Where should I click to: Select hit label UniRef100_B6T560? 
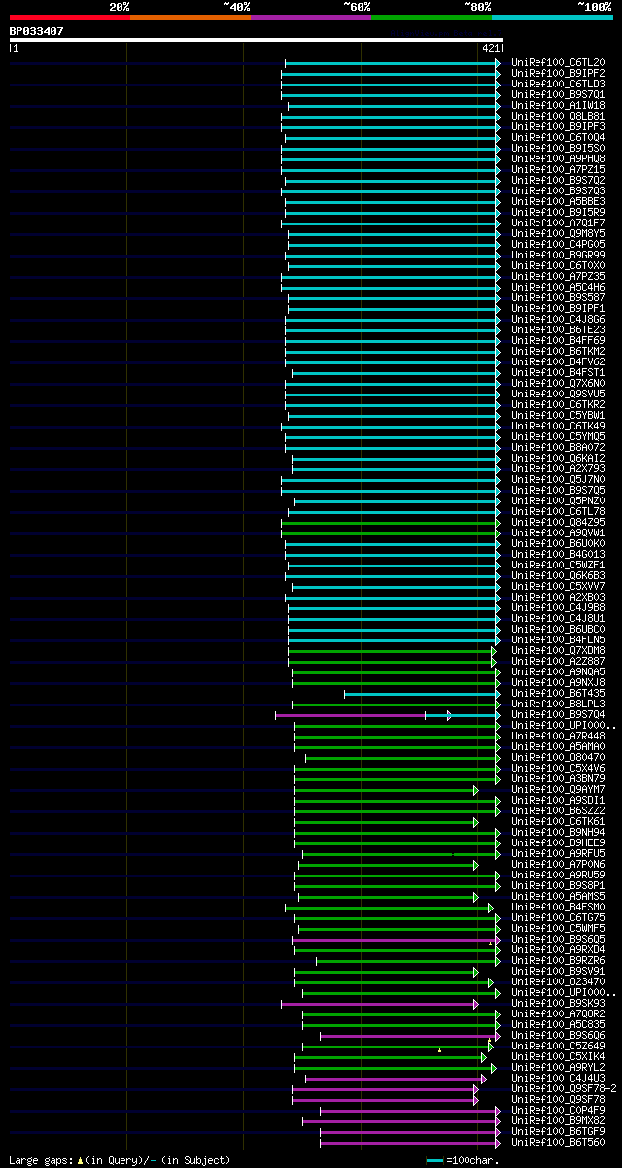558,1142
